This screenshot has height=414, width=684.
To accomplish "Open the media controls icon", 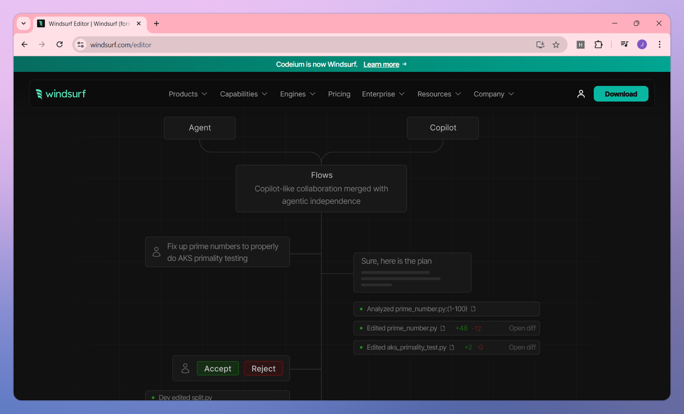I will point(625,44).
